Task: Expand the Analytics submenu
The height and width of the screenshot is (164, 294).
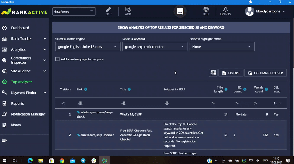Action: (x=45, y=49)
